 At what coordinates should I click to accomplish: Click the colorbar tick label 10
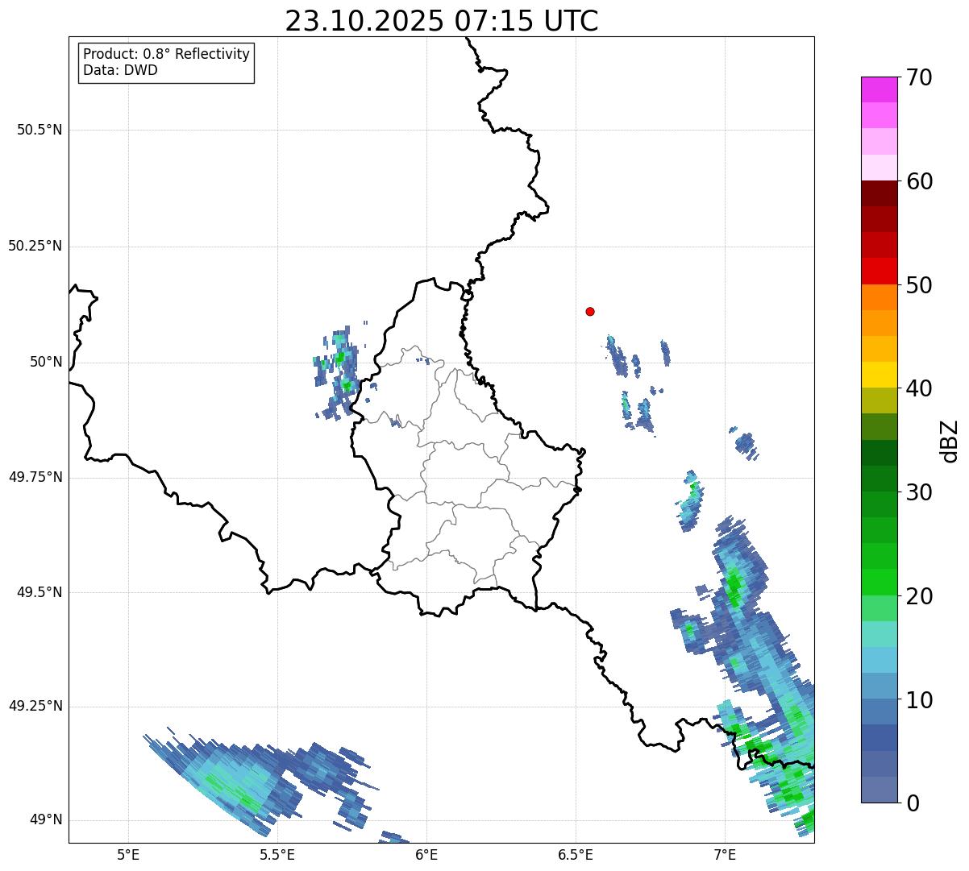tap(919, 699)
